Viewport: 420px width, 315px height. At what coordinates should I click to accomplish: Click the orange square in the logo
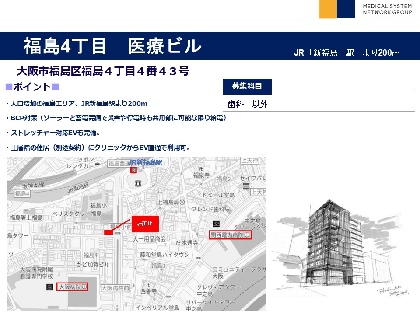pyautogui.click(x=328, y=9)
